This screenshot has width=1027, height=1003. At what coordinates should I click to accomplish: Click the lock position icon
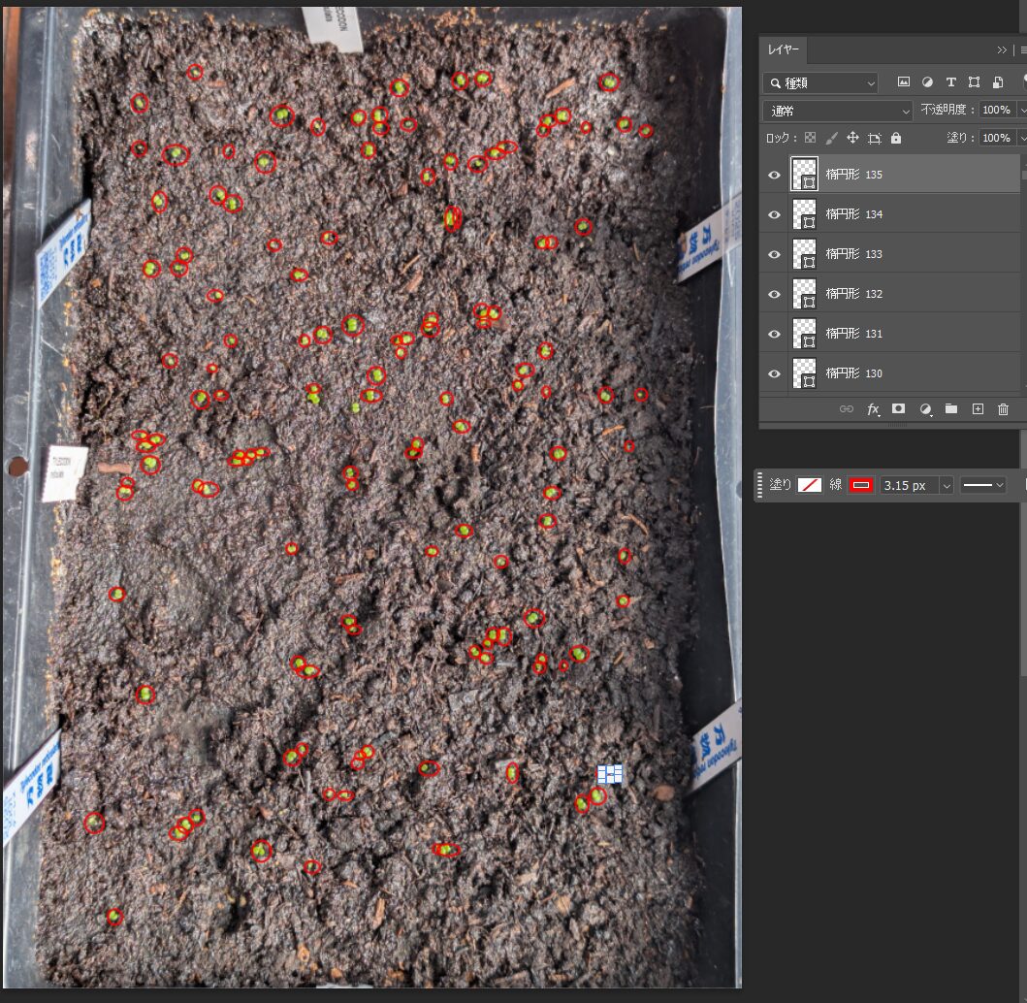(x=852, y=138)
